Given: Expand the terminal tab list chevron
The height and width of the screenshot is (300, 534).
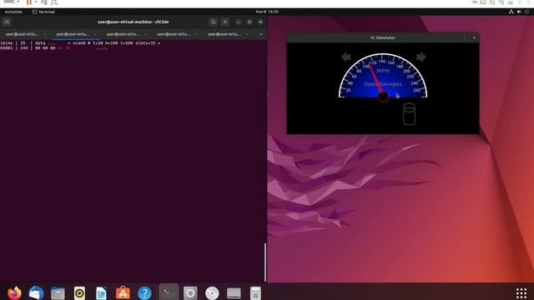Looking at the screenshot, I should [261, 34].
